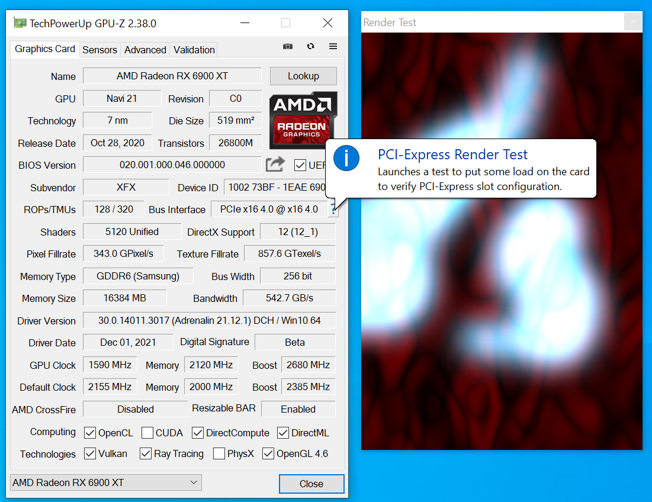Viewport: 652px width, 502px height.
Task: Click the DirectX Support value 12 (12_1)
Action: pyautogui.click(x=298, y=232)
